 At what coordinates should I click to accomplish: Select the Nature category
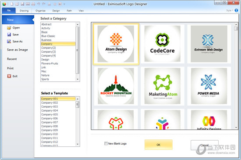58,75
